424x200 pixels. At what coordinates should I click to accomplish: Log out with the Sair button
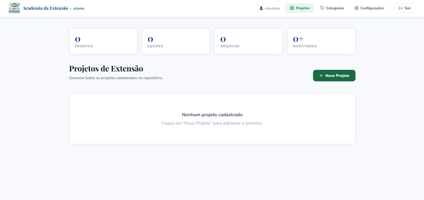405,8
